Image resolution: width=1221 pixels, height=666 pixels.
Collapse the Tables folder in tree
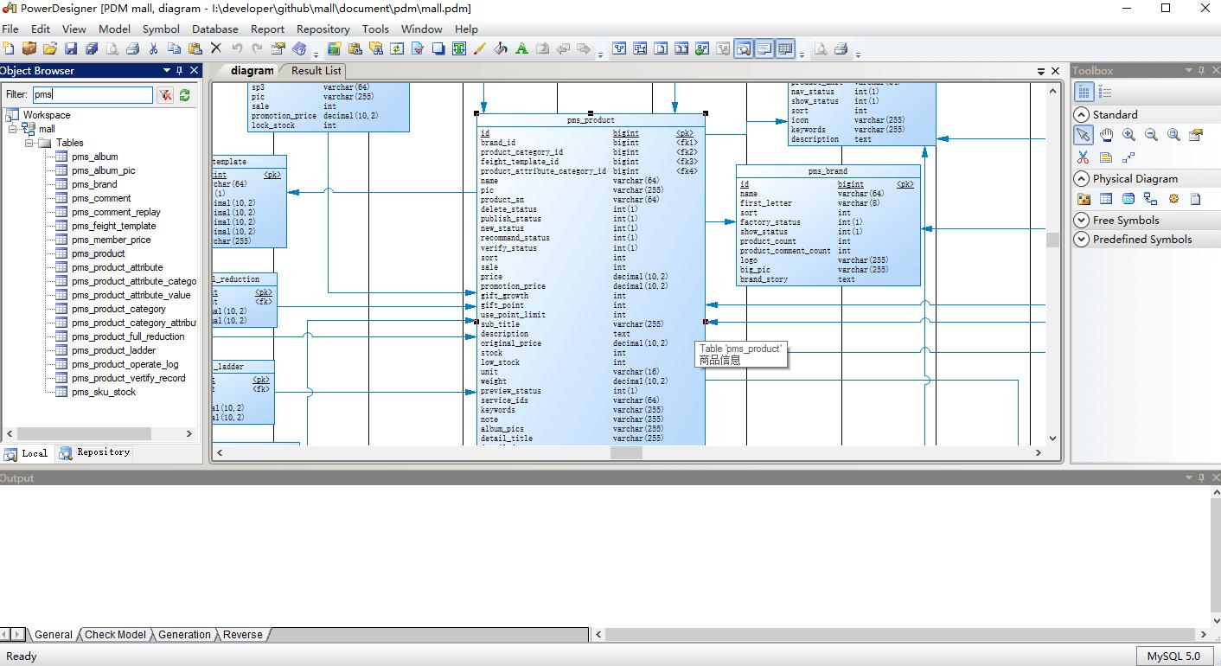tap(29, 143)
